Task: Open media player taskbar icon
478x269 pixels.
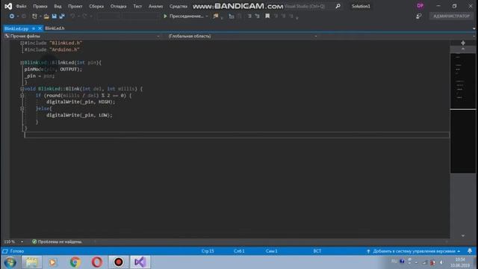Action: tap(52, 262)
